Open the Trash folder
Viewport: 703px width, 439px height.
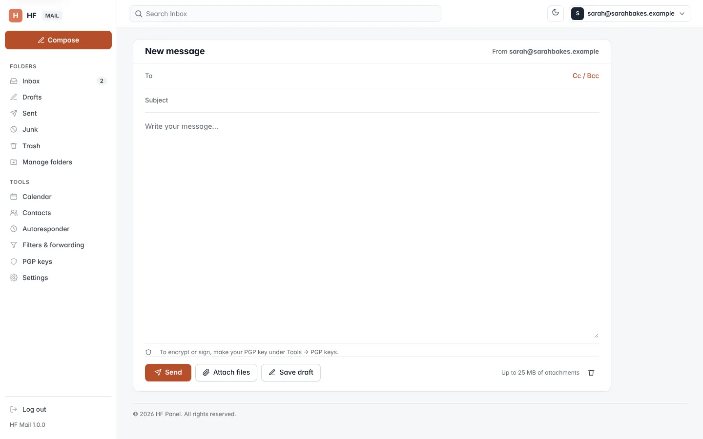tap(58, 146)
